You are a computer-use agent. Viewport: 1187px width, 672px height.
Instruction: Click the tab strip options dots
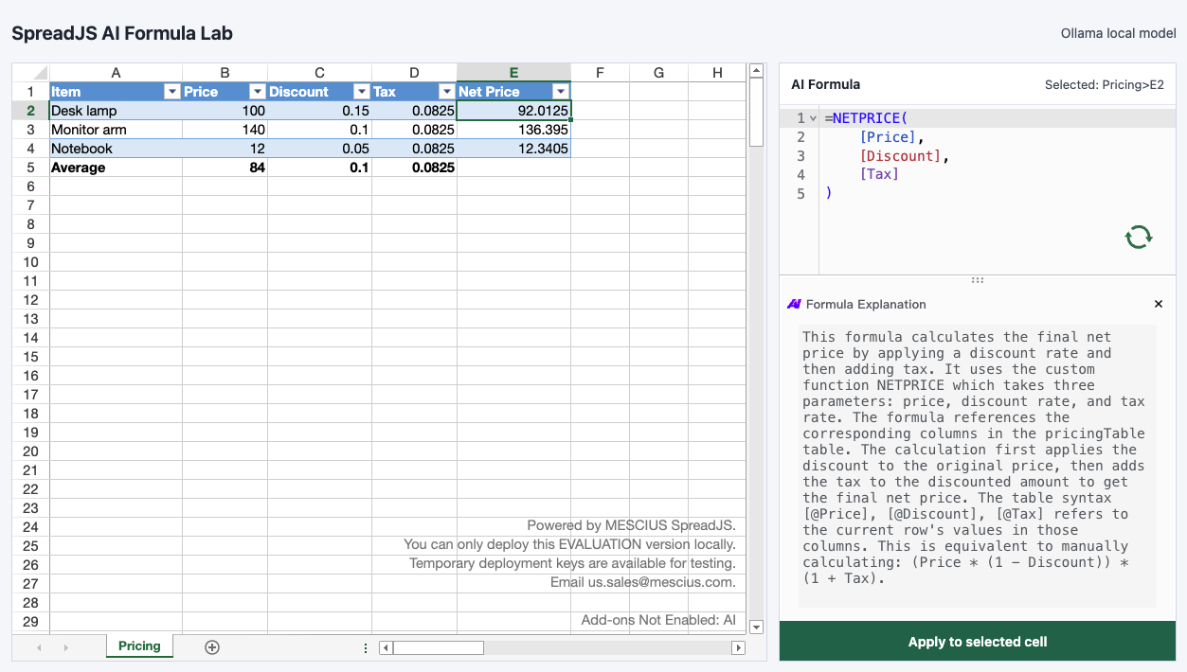pyautogui.click(x=366, y=647)
